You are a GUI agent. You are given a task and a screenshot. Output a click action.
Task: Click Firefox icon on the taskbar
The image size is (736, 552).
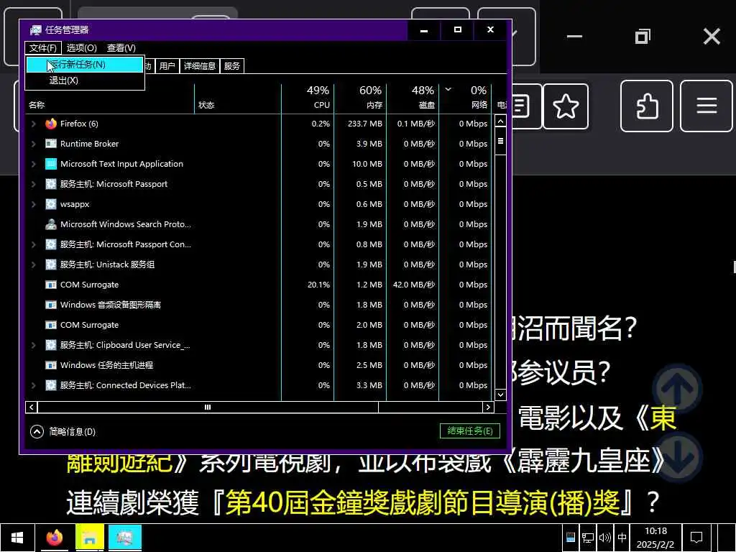coord(55,538)
